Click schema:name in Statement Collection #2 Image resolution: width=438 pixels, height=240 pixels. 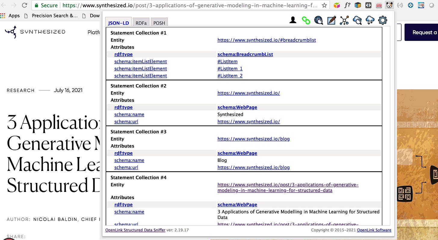(x=129, y=114)
